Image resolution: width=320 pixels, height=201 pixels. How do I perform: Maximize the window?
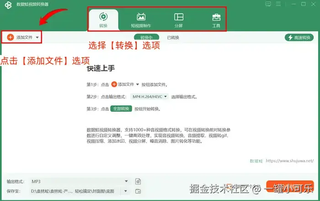tap(303, 4)
